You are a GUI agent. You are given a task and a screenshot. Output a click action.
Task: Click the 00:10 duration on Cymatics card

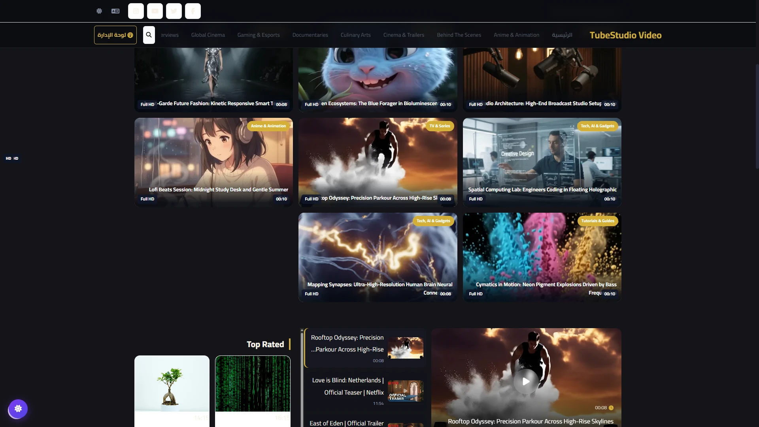pos(610,294)
